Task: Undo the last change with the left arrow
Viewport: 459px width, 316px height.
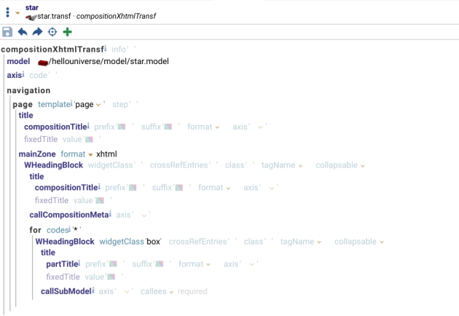Action: coord(23,31)
